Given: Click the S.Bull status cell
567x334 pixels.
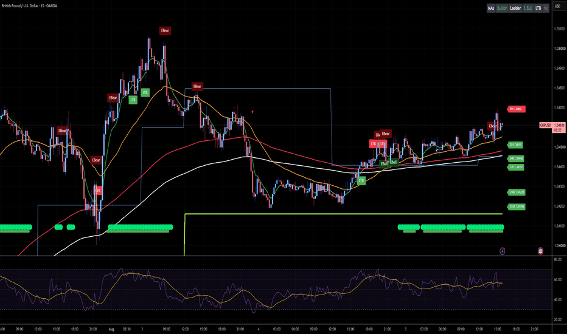Looking at the screenshot, I should 528,8.
